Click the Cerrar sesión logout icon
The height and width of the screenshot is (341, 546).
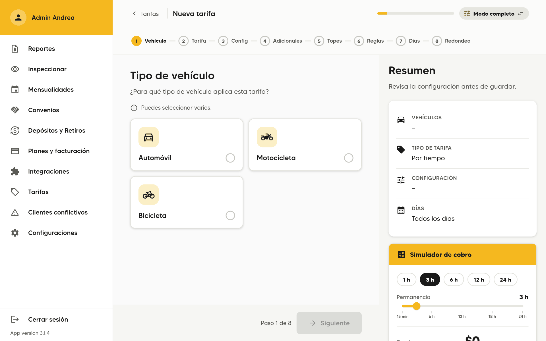pyautogui.click(x=15, y=319)
